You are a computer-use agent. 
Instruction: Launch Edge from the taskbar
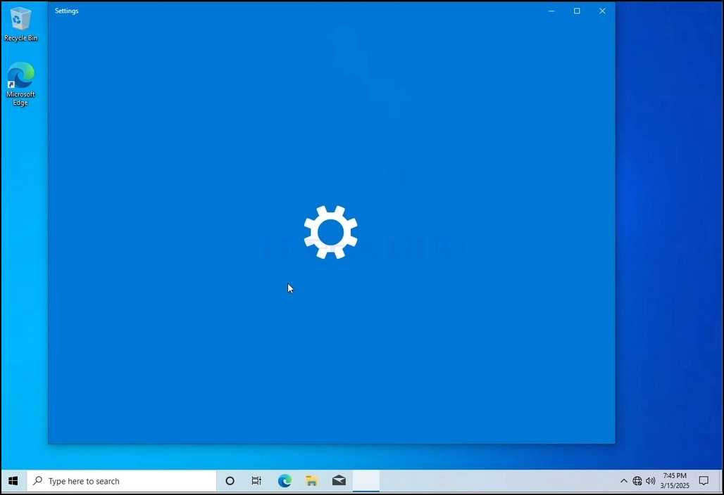pyautogui.click(x=285, y=481)
